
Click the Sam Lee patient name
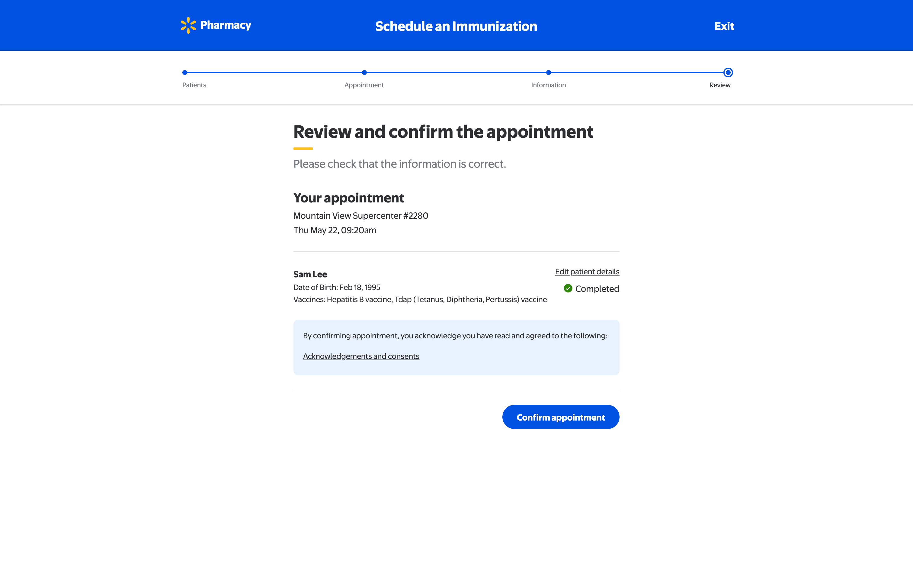(x=310, y=274)
